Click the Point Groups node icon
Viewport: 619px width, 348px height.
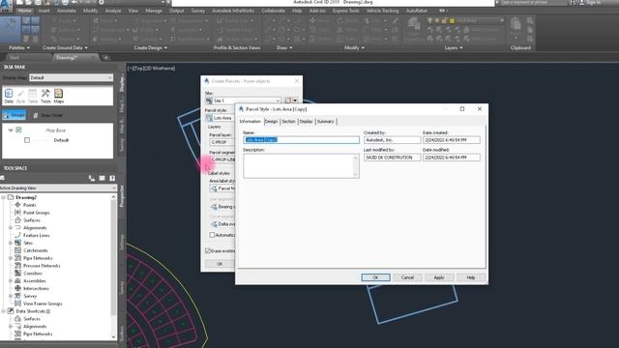pos(17,213)
